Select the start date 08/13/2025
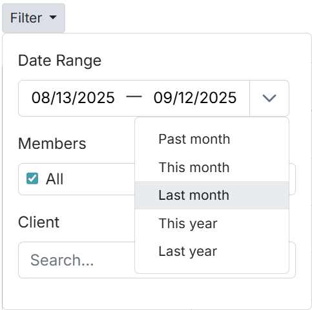 (73, 98)
